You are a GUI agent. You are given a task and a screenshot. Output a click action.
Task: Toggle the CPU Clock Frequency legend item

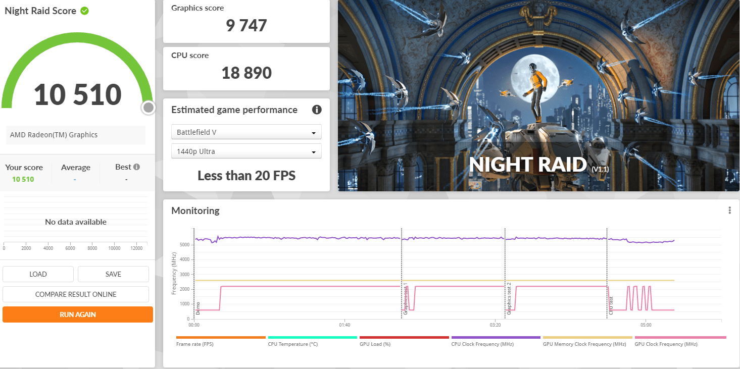496,341
